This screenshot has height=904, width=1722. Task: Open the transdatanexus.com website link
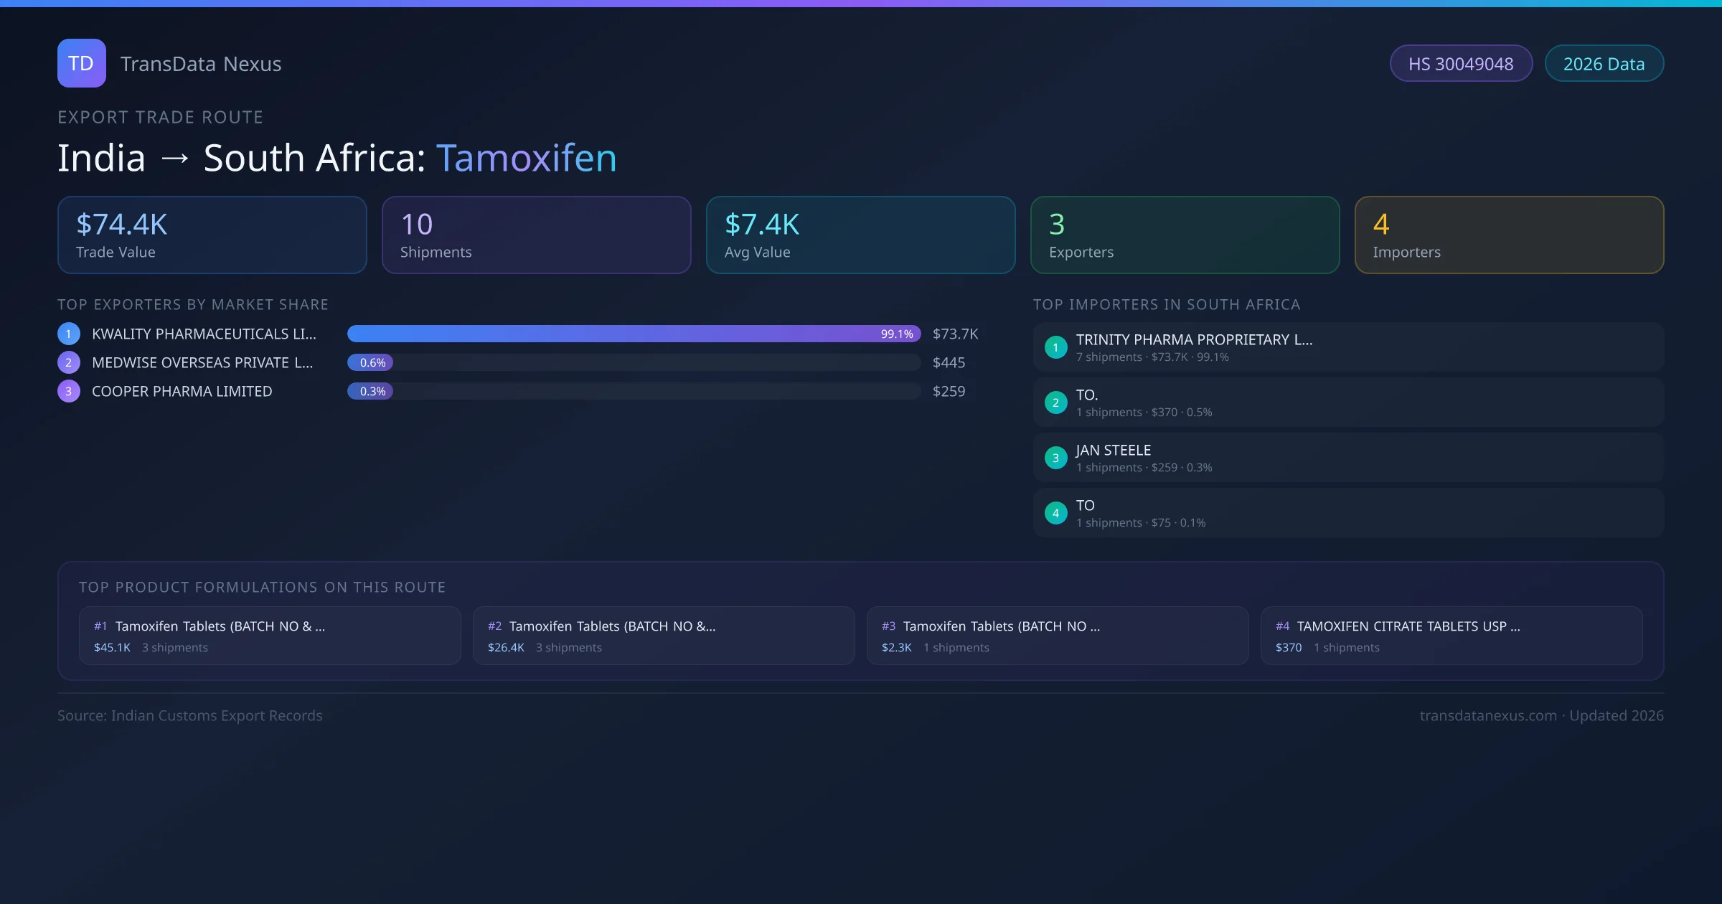[1488, 715]
